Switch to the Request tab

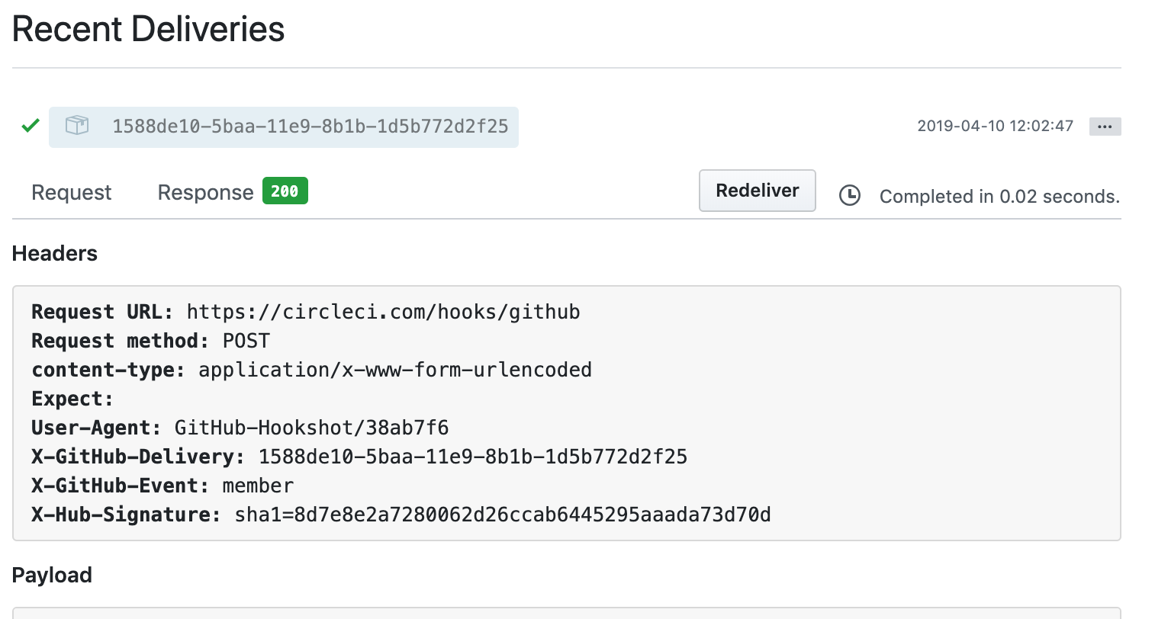pyautogui.click(x=72, y=193)
